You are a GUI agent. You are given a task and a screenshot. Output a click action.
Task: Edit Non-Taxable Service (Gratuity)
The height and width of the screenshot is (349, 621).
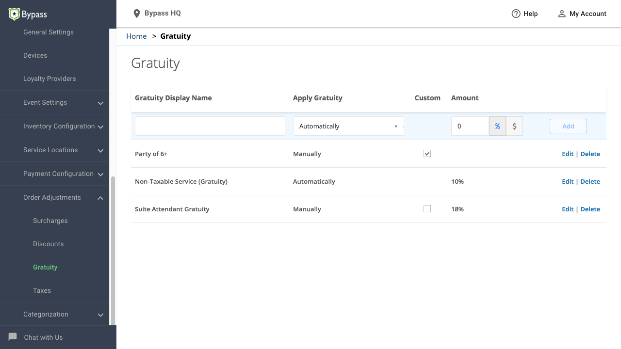pos(568,181)
